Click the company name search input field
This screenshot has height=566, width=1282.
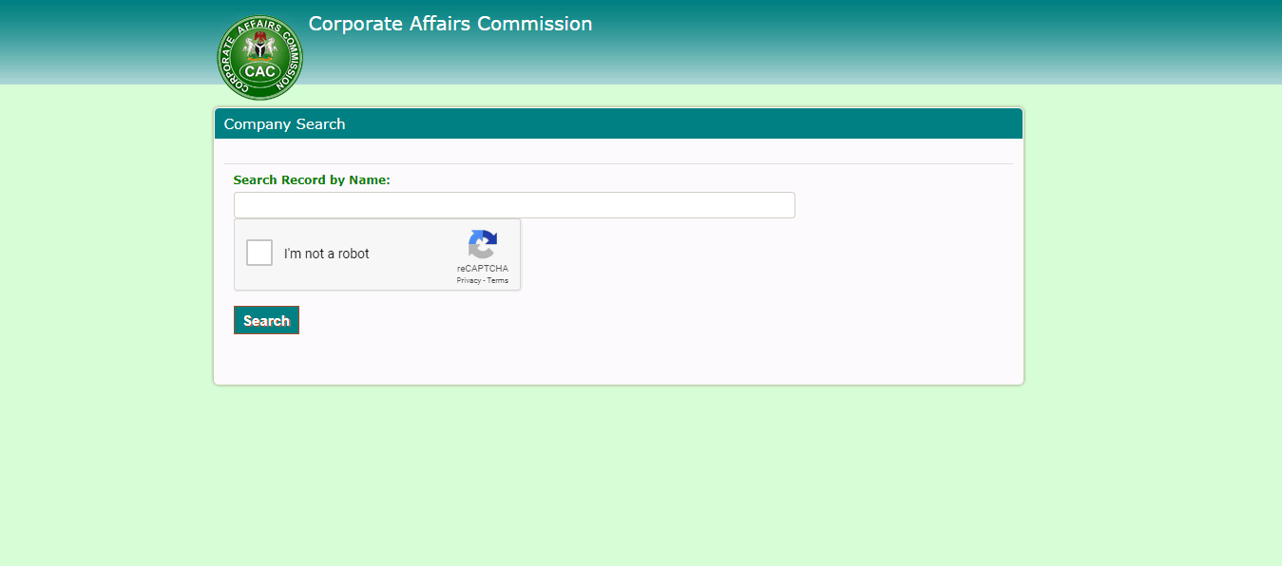tap(514, 204)
